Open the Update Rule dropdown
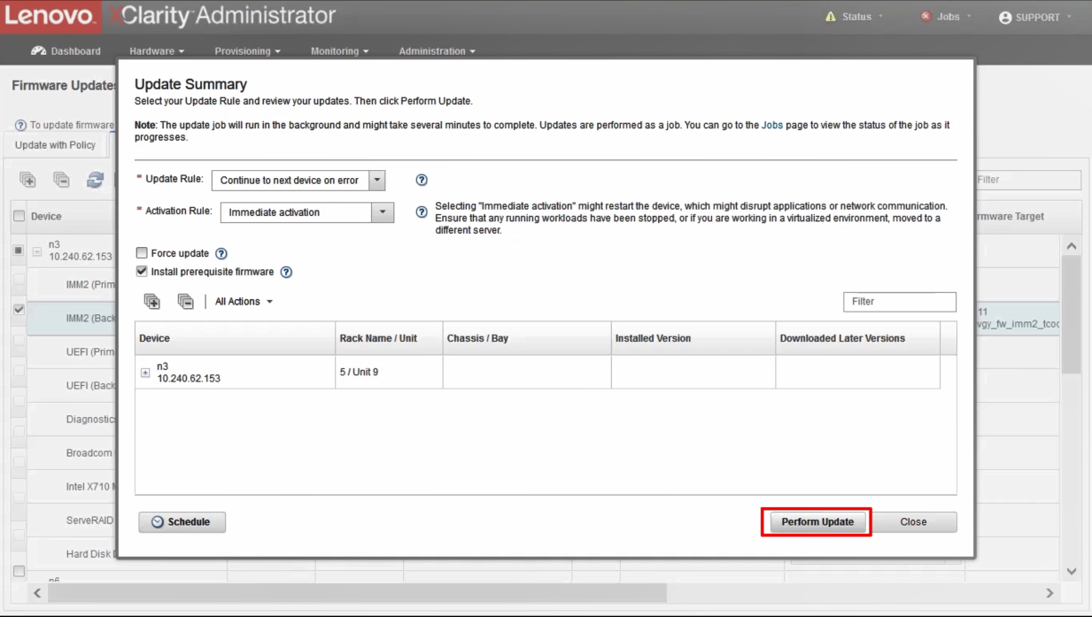Screen dimensions: 1092x617 (377, 180)
